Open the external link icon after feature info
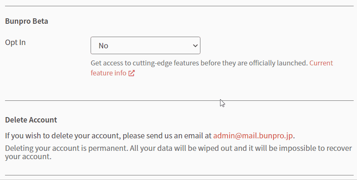 pos(132,73)
